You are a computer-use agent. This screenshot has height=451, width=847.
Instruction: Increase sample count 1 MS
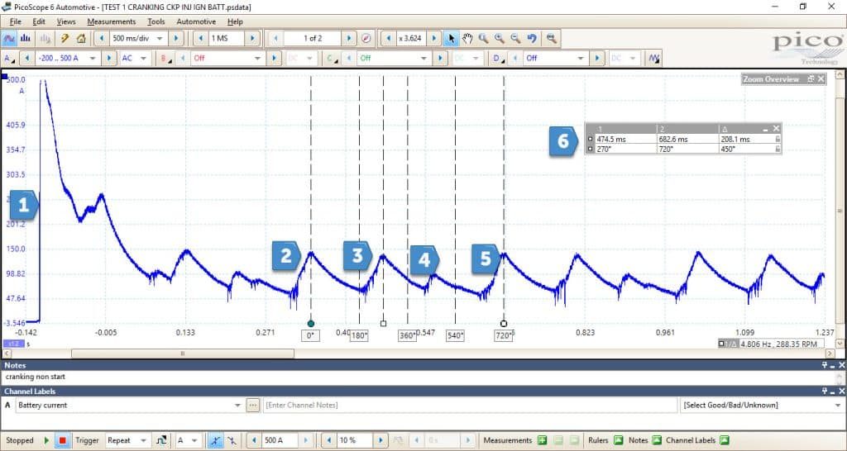pyautogui.click(x=251, y=38)
